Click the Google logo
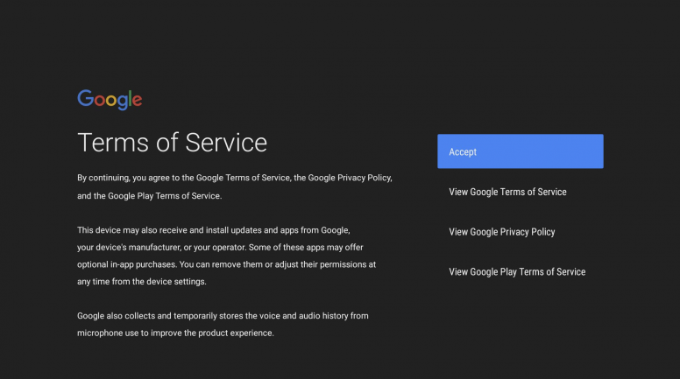 pyautogui.click(x=110, y=100)
